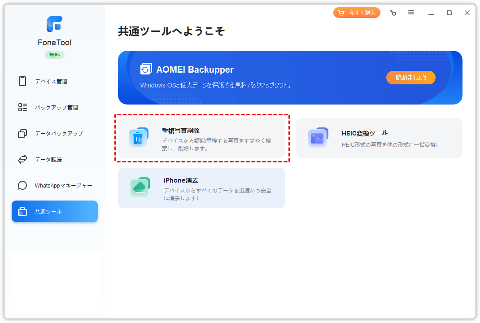This screenshot has width=480, height=323.
Task: Click the データ転送 arrows icon
Action: 22,160
